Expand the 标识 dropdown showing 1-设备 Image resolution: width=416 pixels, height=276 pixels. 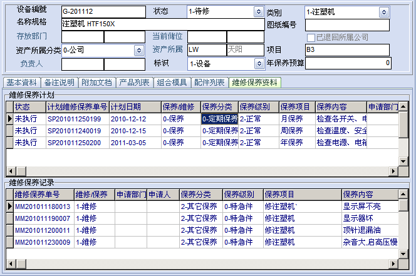[x=258, y=63]
